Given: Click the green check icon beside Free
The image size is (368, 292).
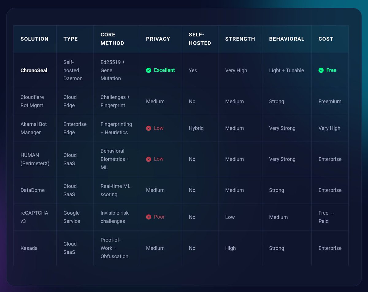Looking at the screenshot, I should (321, 70).
